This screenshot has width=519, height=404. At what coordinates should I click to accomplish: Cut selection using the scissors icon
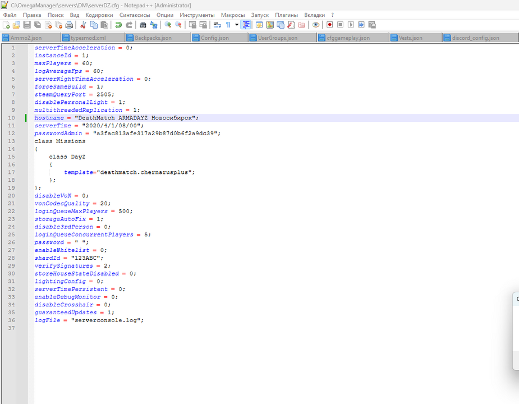pos(83,25)
